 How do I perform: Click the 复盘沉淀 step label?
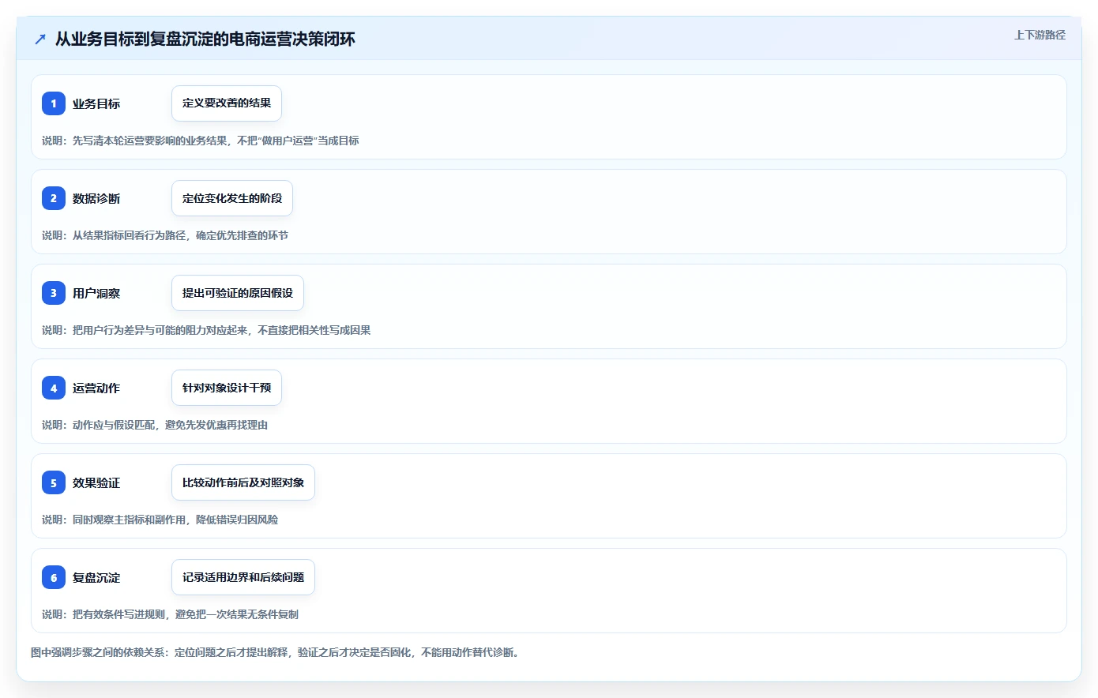pyautogui.click(x=96, y=577)
